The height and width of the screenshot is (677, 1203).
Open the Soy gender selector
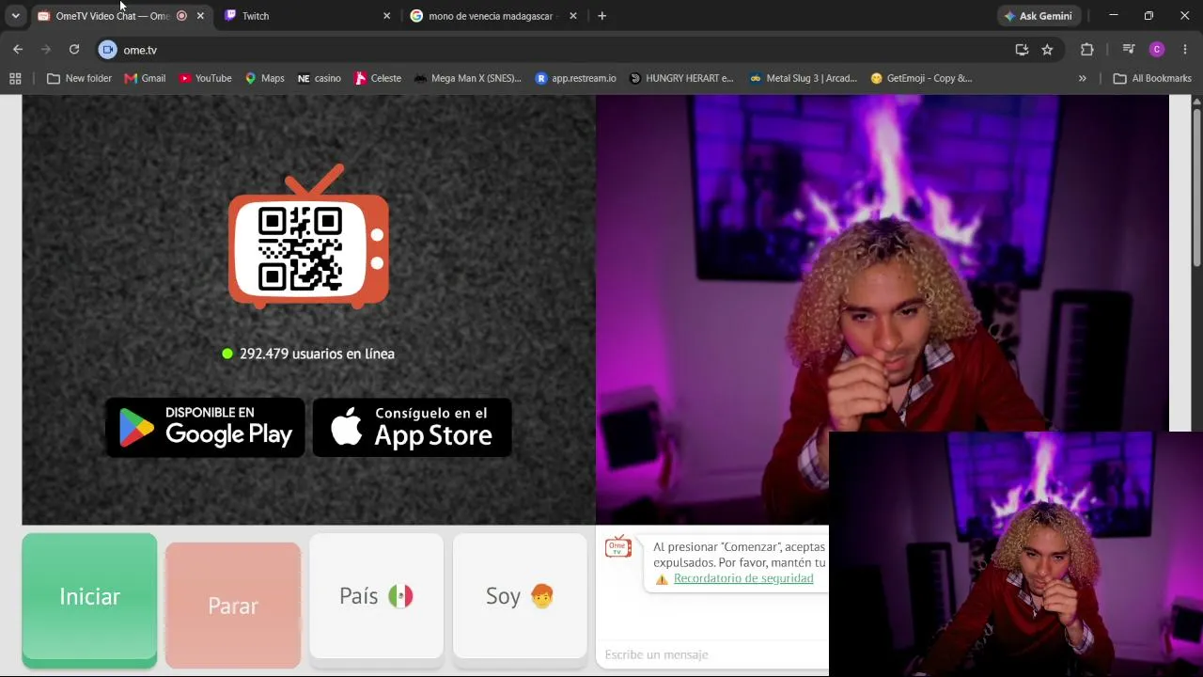pyautogui.click(x=520, y=596)
